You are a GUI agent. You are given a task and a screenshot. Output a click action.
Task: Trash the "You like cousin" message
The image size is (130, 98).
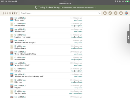[81, 94]
